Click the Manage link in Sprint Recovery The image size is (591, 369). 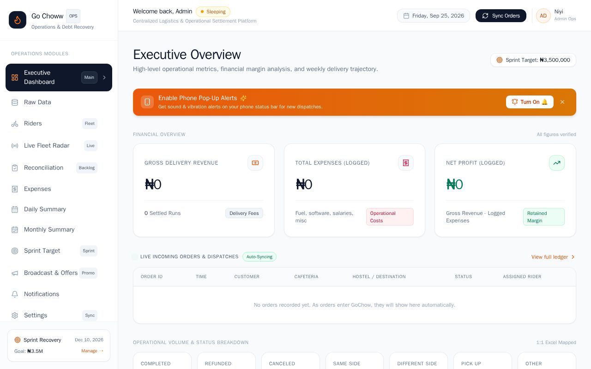click(x=92, y=351)
